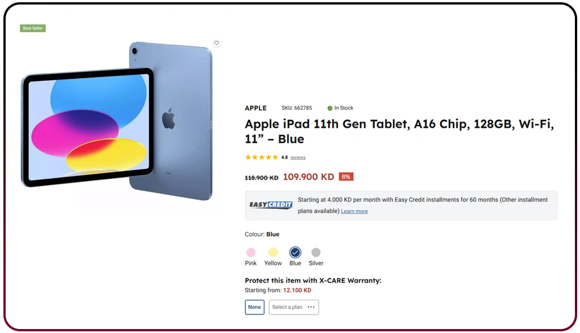Click the green In Stock indicator
This screenshot has width=580, height=333.
click(340, 108)
